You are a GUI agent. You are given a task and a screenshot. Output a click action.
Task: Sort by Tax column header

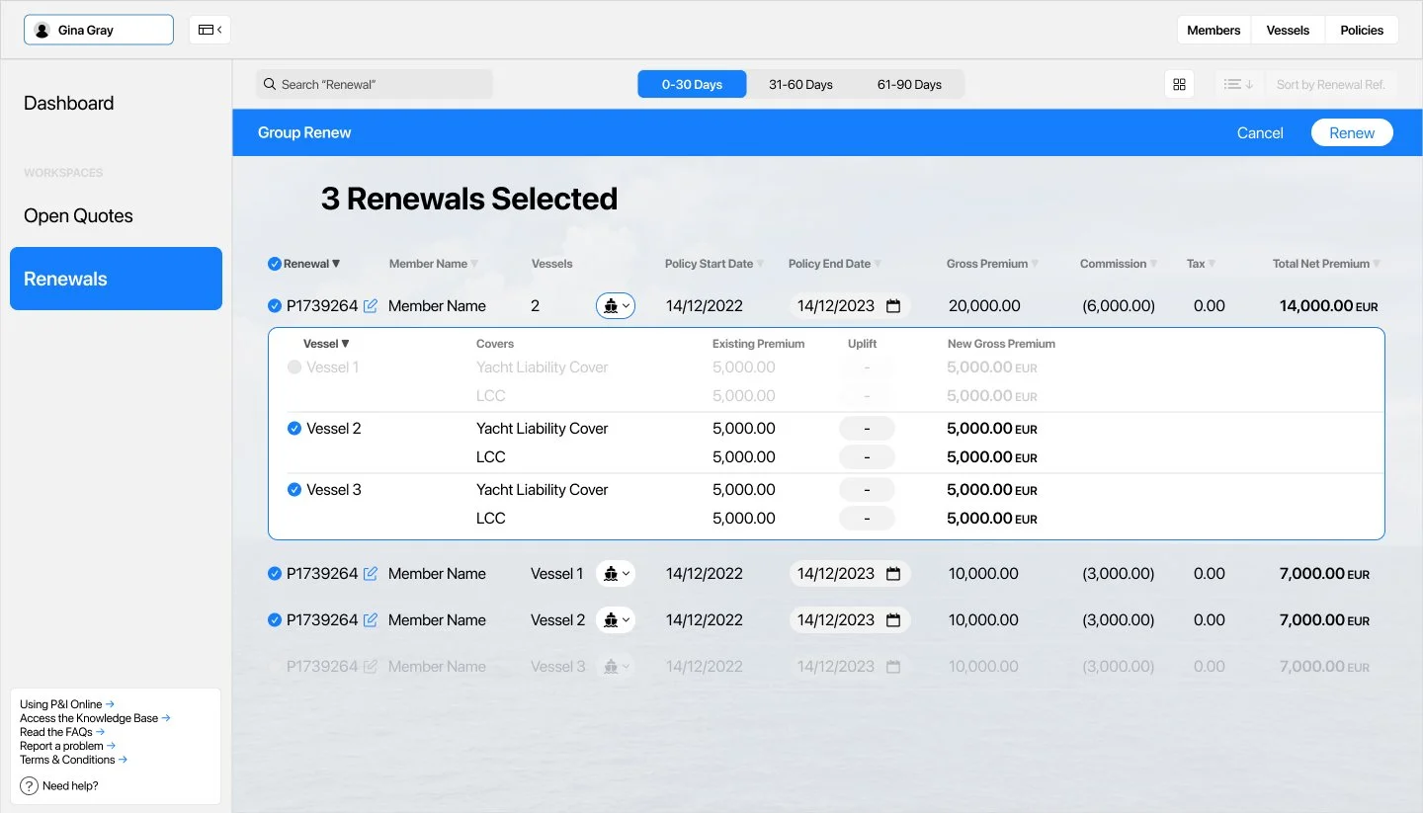[x=1201, y=264]
